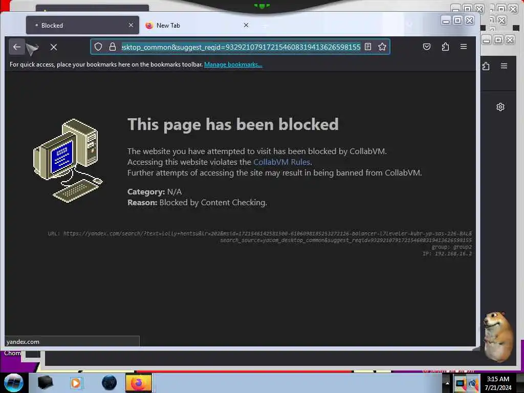Click the blocked yandex URL details text
Image resolution: width=524 pixels, height=393 pixels.
point(259,236)
